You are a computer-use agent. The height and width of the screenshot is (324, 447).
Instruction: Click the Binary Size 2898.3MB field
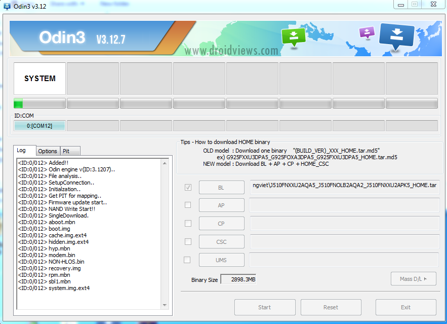pyautogui.click(x=238, y=279)
